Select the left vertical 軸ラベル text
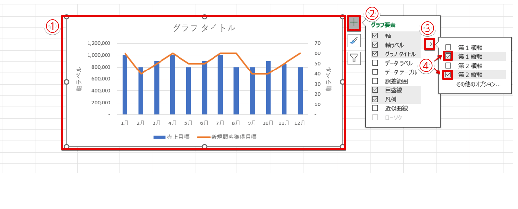This screenshot has height=209, width=518. (78, 79)
